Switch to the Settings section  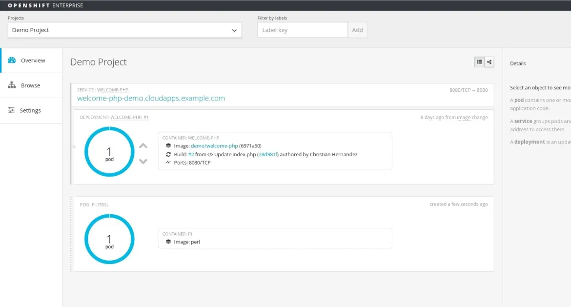point(31,110)
